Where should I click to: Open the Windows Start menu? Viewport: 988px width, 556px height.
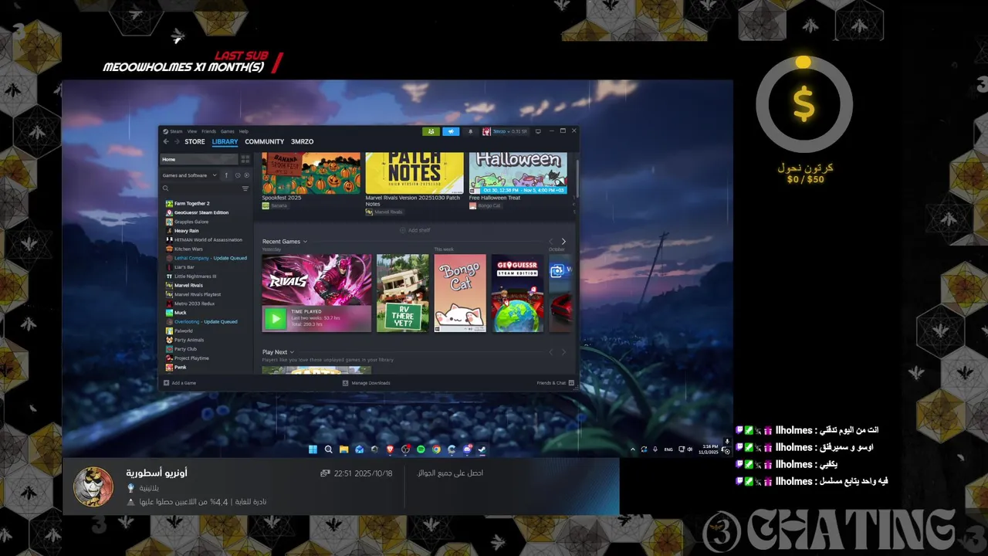pyautogui.click(x=313, y=449)
